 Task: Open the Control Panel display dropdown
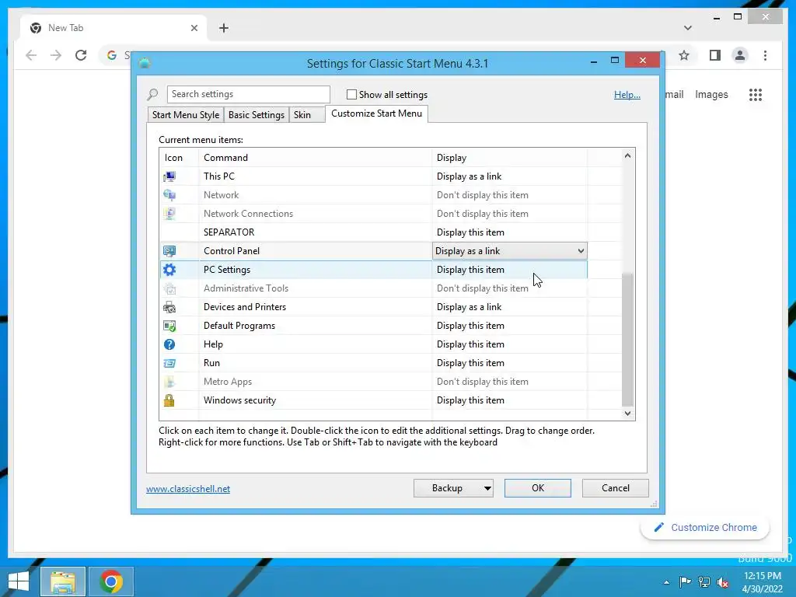click(510, 251)
